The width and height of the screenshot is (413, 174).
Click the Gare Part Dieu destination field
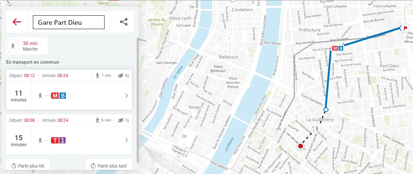[x=68, y=22]
